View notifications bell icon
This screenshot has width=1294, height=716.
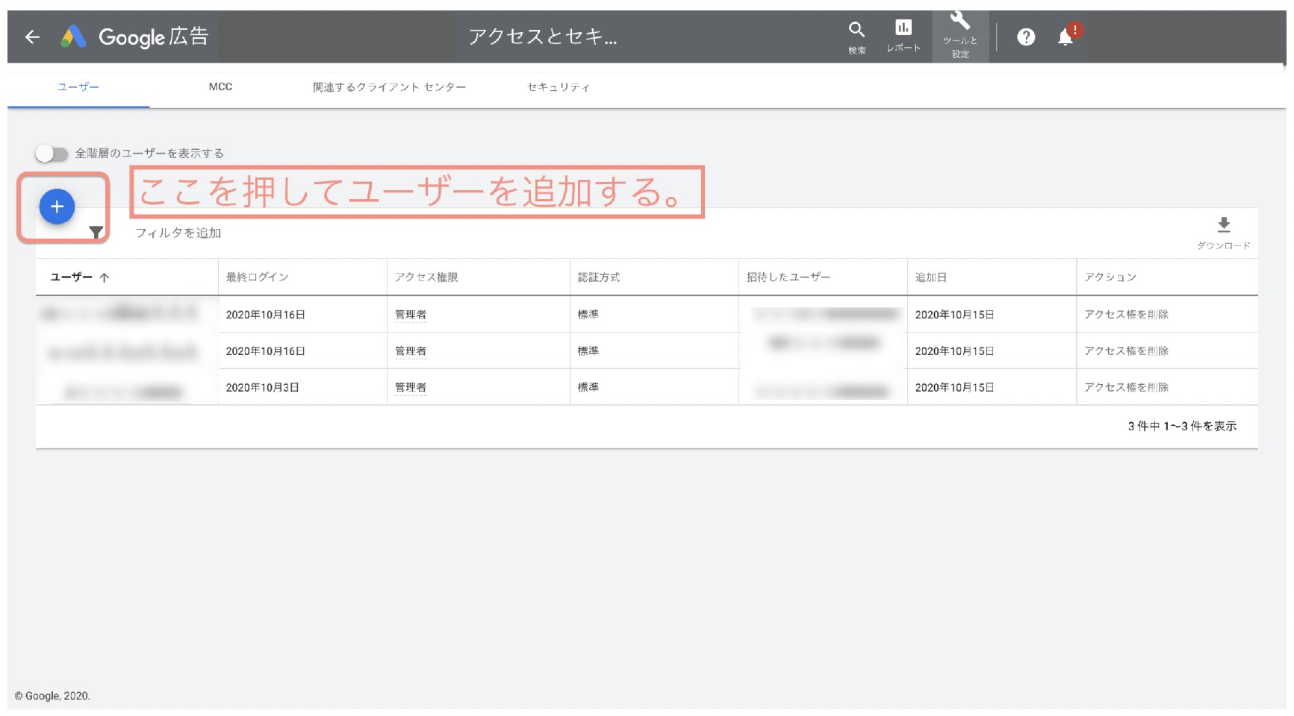(x=1066, y=37)
